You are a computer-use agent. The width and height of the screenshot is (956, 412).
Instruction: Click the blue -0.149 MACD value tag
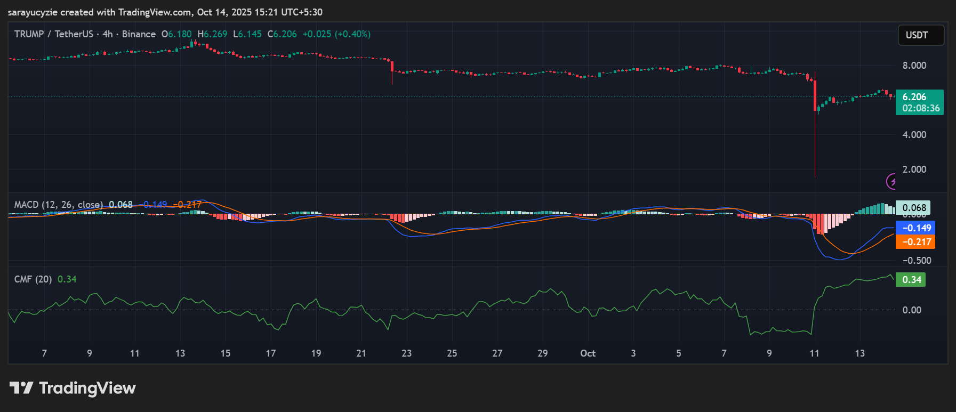pos(915,228)
